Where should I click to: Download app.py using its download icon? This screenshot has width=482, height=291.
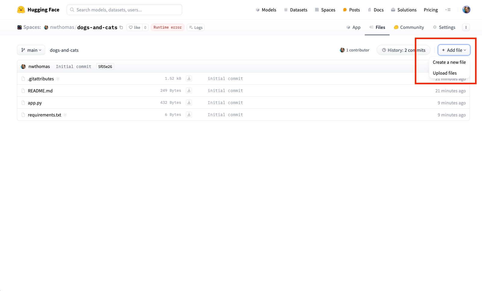pyautogui.click(x=189, y=103)
